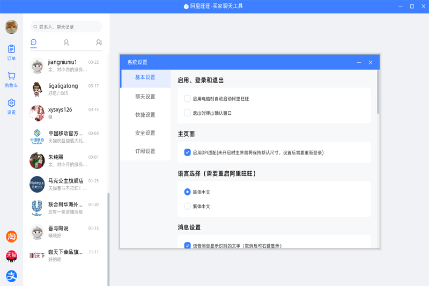Select 基本设置 settings tab
This screenshot has height=286, width=429.
(145, 77)
